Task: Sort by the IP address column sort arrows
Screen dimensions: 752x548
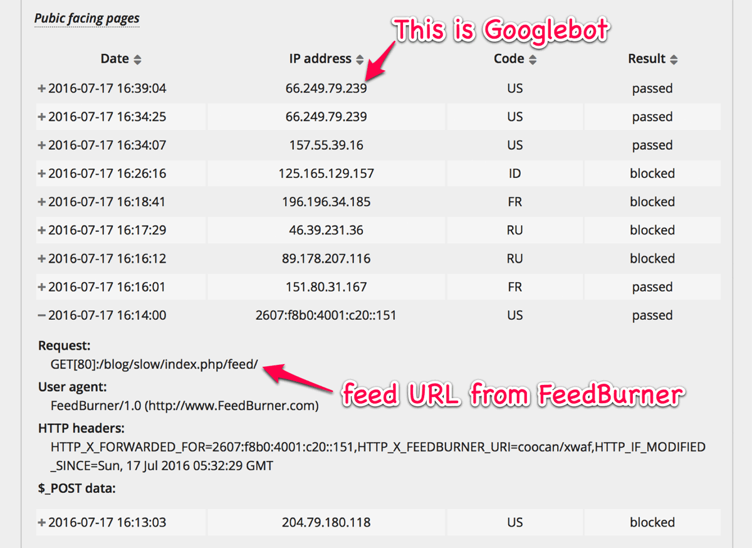Action: click(360, 60)
